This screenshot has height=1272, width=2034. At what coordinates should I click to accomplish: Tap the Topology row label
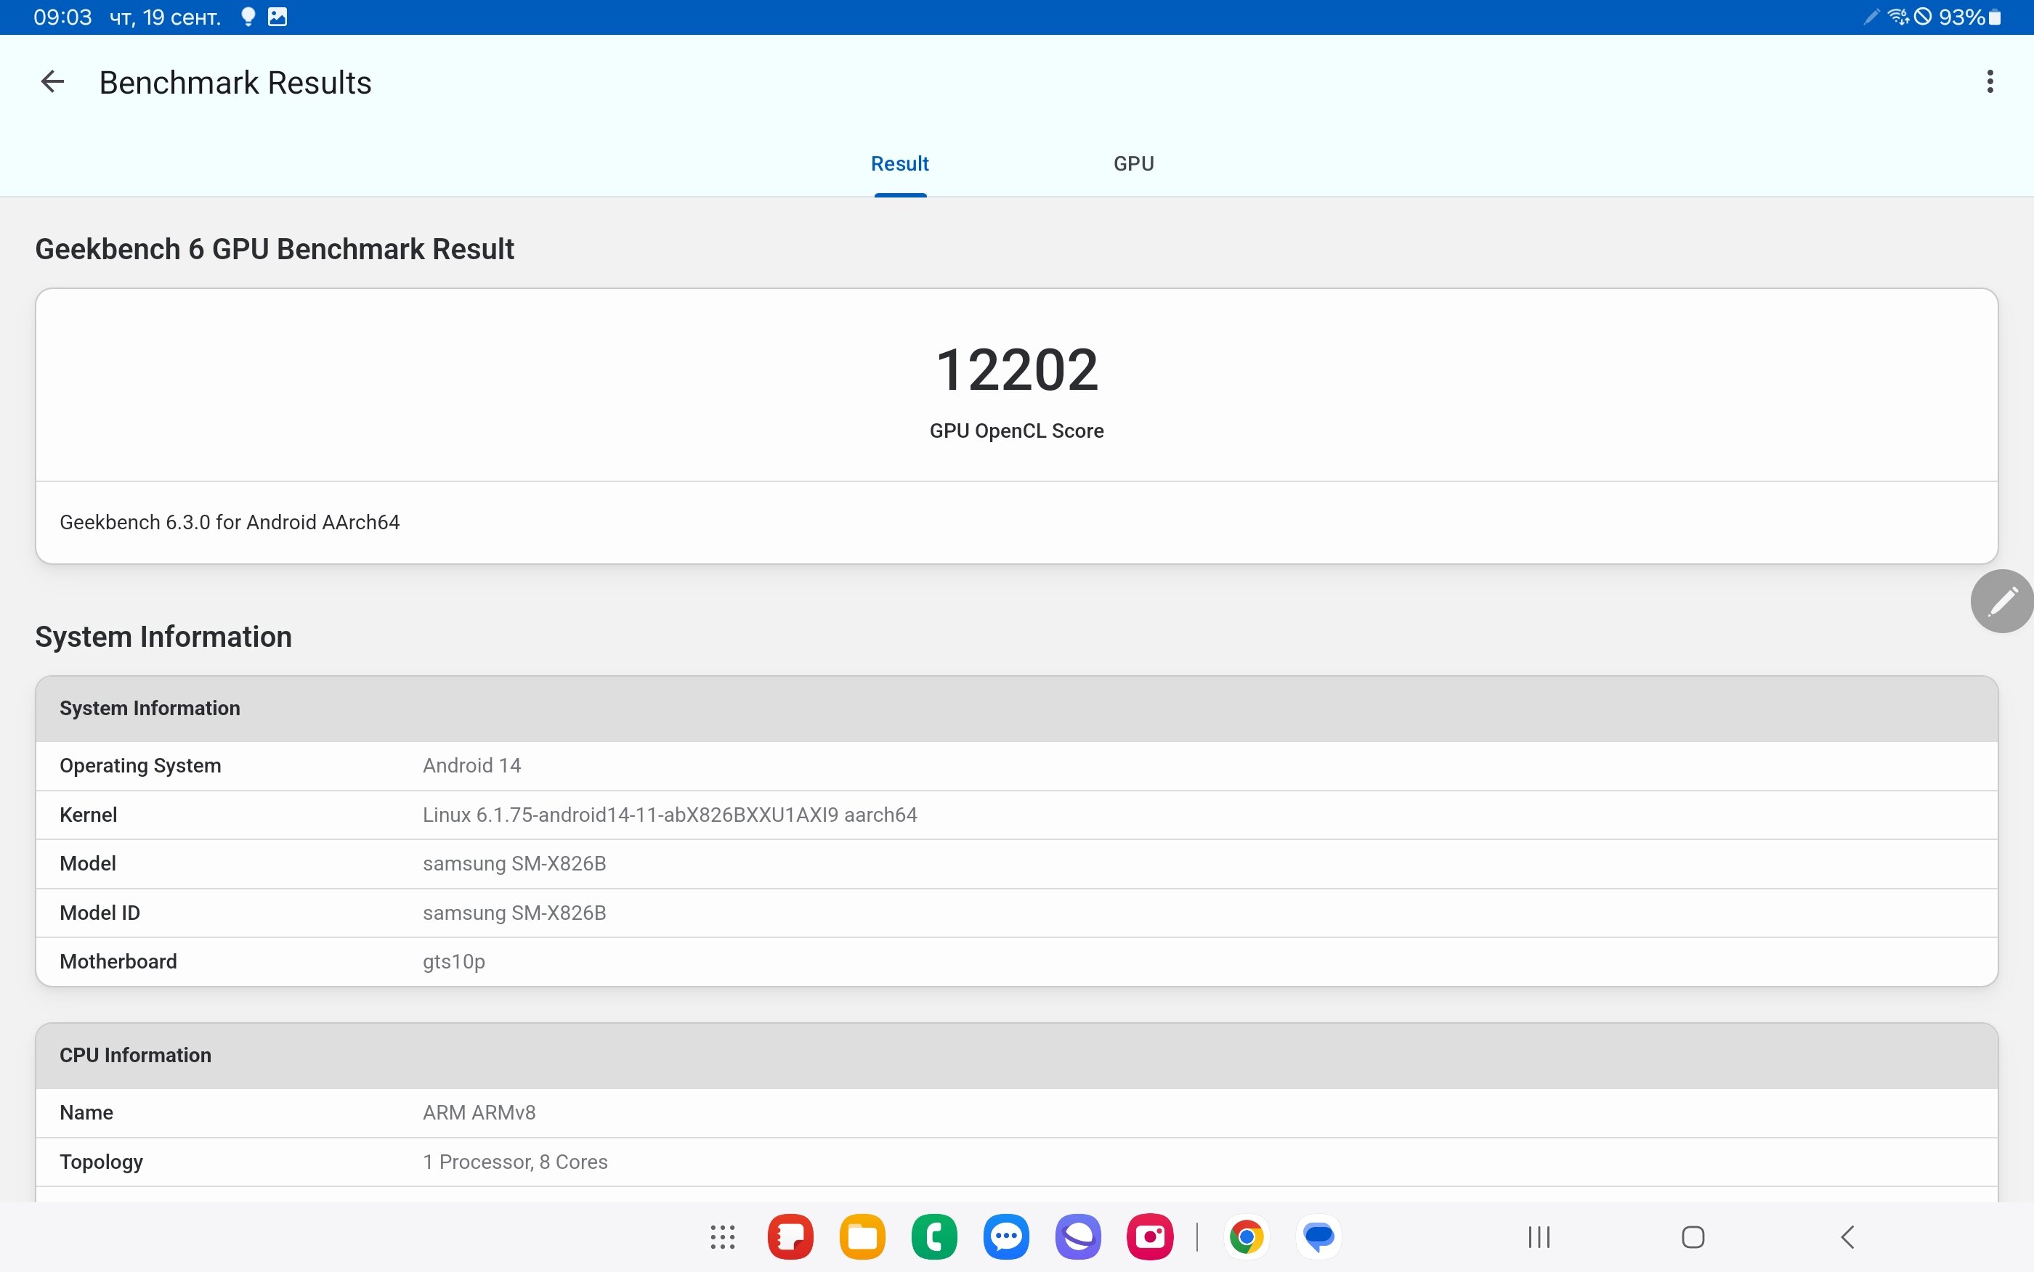pos(101,1162)
